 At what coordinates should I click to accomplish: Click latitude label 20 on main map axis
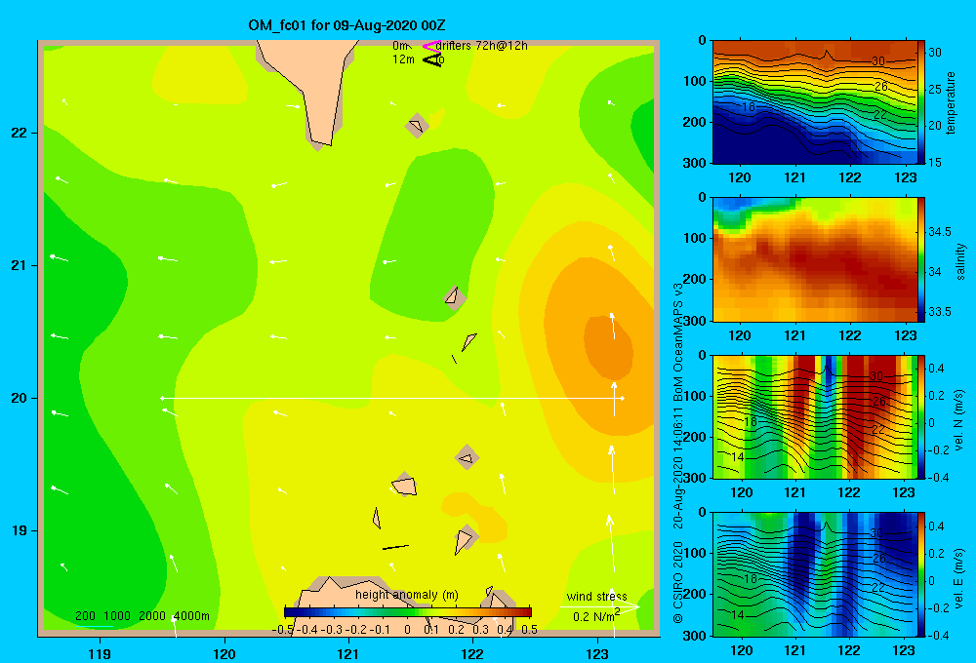pyautogui.click(x=19, y=398)
